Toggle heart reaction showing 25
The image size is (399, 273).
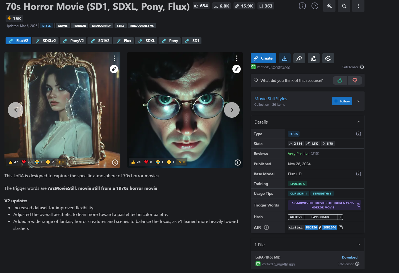[x=26, y=162]
